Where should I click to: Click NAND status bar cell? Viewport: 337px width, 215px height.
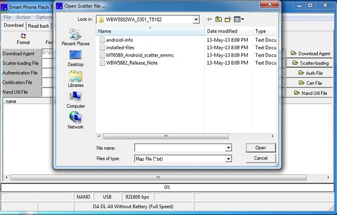point(83,197)
